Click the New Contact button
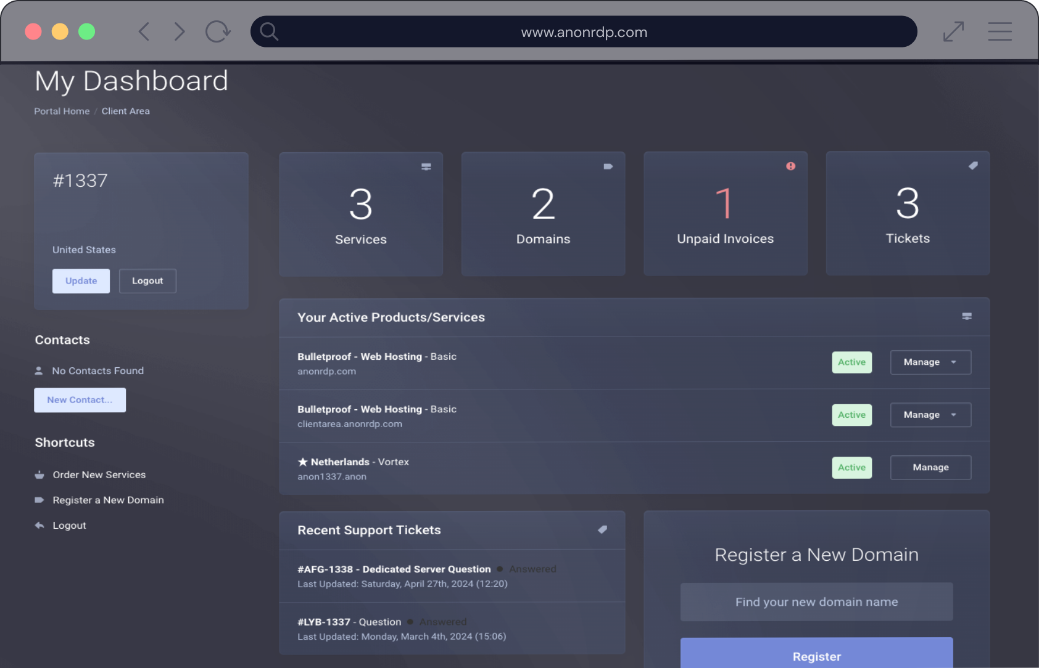 tap(80, 400)
